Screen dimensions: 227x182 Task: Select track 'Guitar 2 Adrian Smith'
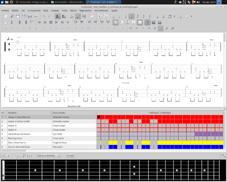click(49, 121)
